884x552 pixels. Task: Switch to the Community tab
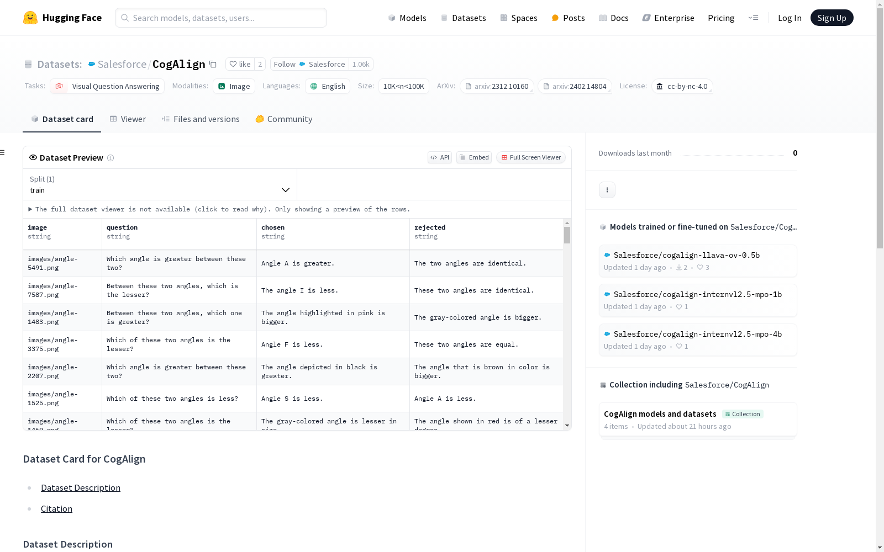coord(284,119)
